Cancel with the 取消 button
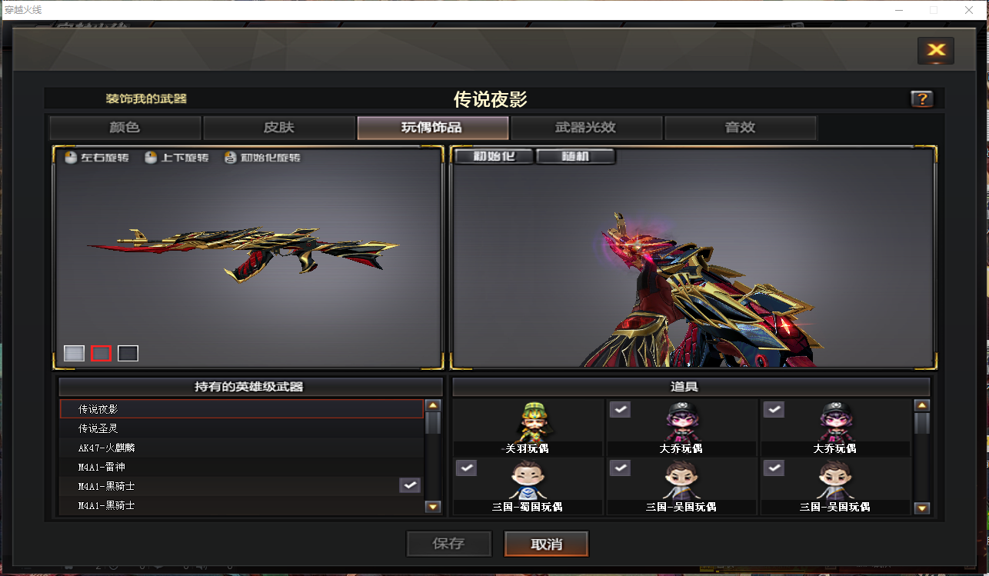Viewport: 989px width, 576px height. pyautogui.click(x=547, y=544)
